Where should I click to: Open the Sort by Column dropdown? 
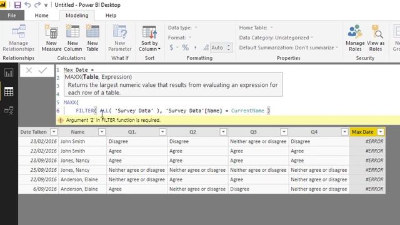click(x=149, y=38)
